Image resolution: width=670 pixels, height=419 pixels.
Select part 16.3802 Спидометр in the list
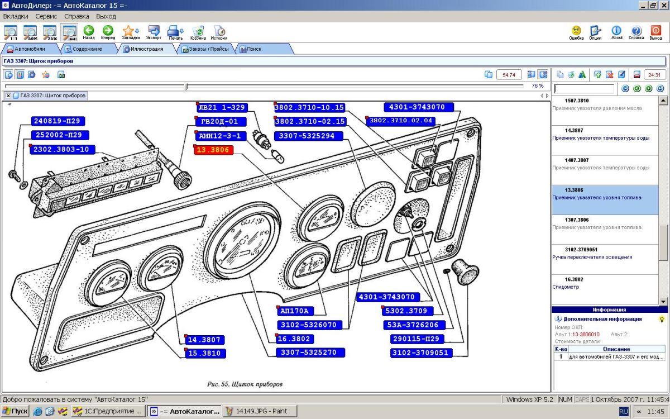pos(605,289)
